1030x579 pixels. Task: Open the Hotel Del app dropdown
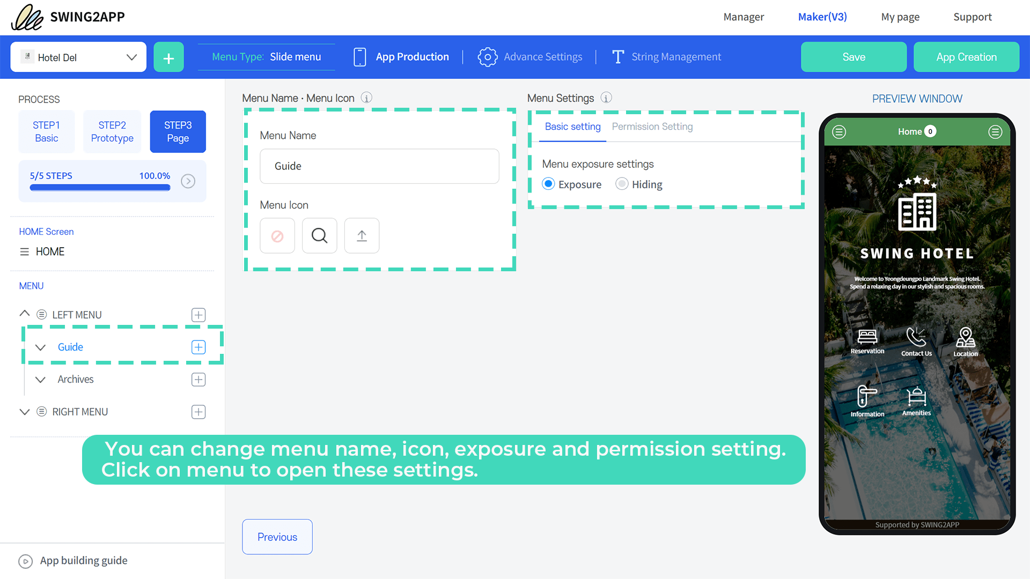pos(131,57)
